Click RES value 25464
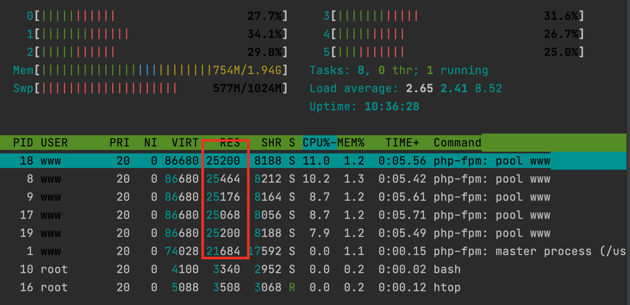630x305 pixels. [223, 179]
